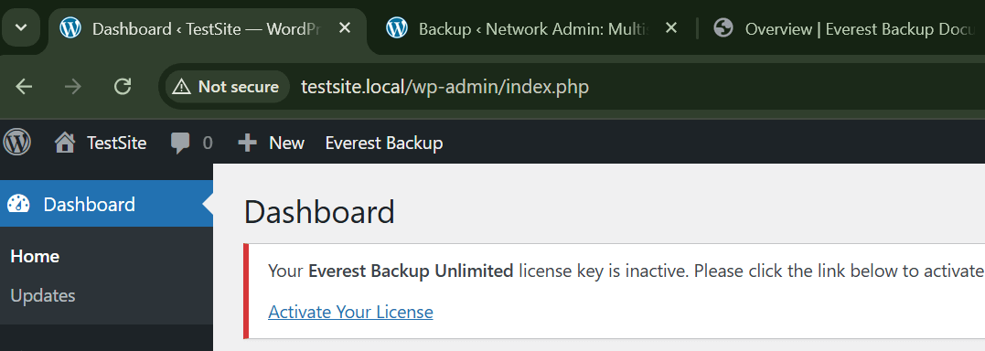The height and width of the screenshot is (351, 985).
Task: Close the Dashboard ‹ TestSite tab
Action: [344, 28]
